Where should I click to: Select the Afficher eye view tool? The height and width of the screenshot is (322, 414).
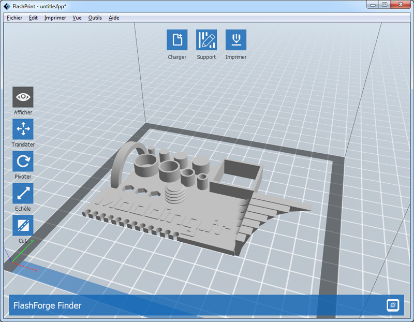[23, 97]
